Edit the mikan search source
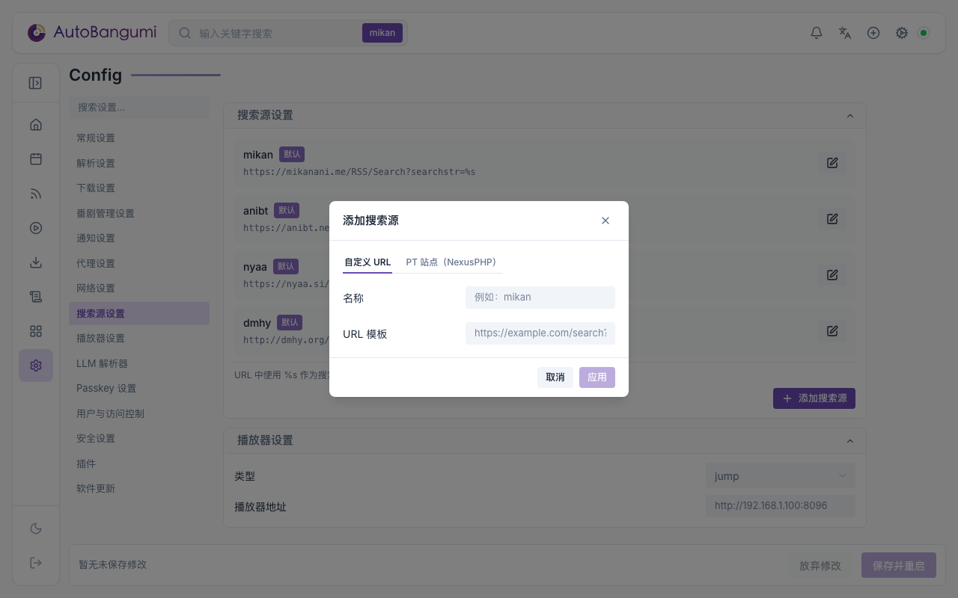958x598 pixels. click(x=832, y=163)
